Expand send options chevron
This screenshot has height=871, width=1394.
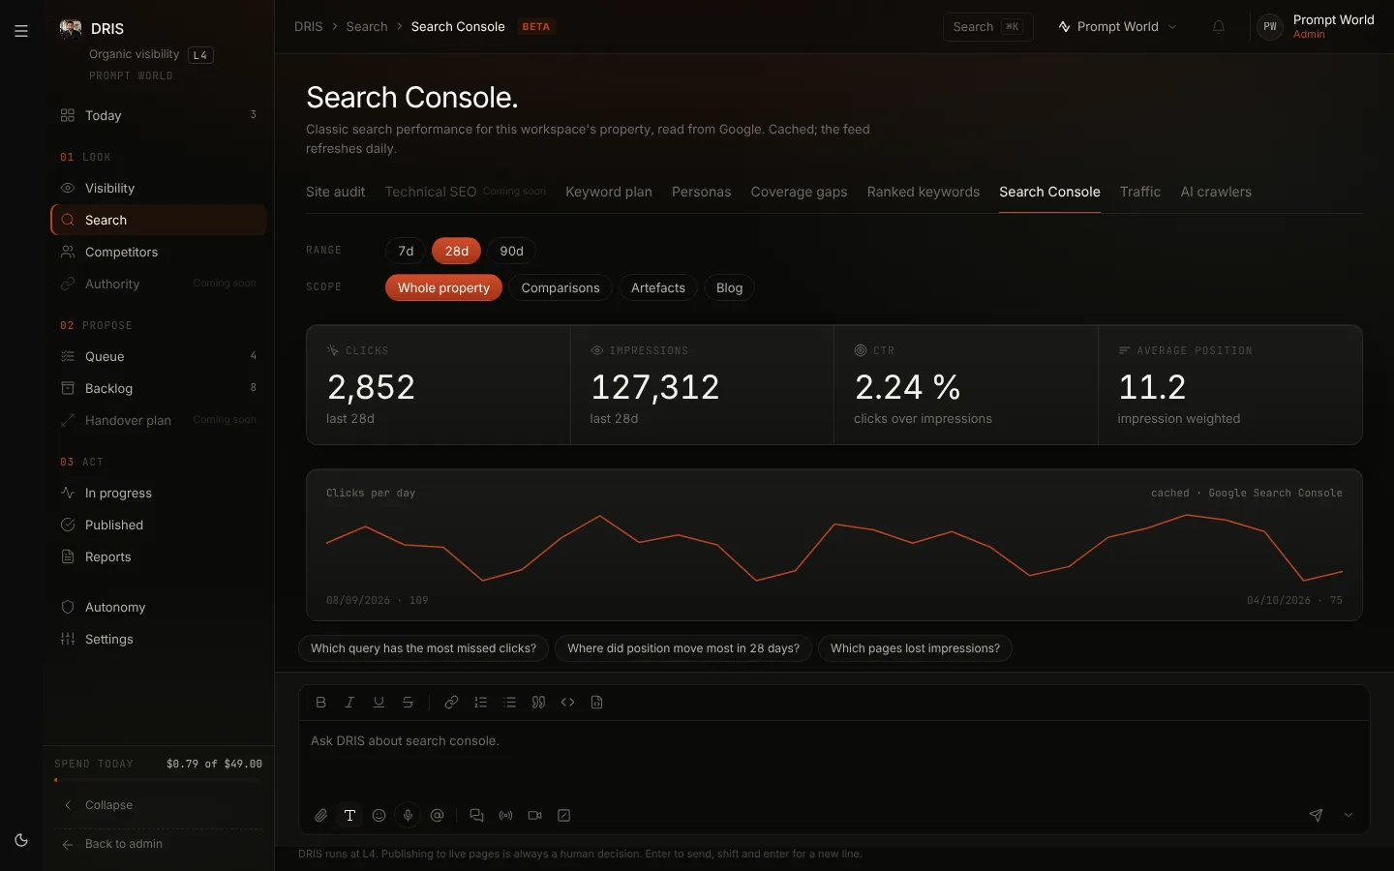[x=1349, y=816]
